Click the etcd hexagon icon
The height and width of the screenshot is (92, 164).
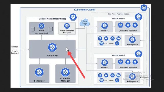coord(42,26)
